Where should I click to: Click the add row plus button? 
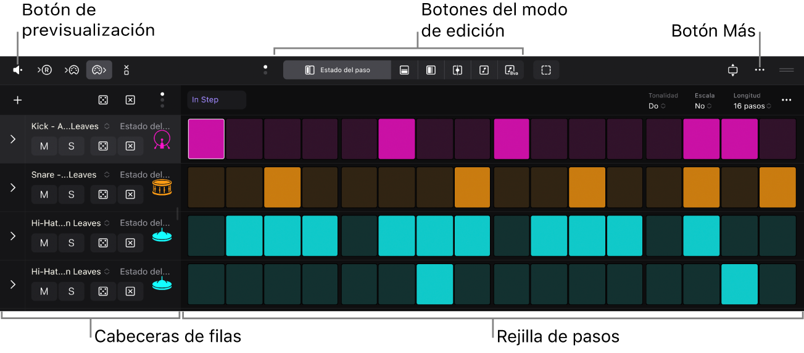pos(18,100)
